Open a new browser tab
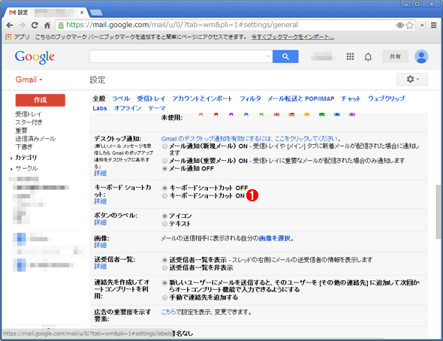This screenshot has width=443, height=341. point(96,13)
